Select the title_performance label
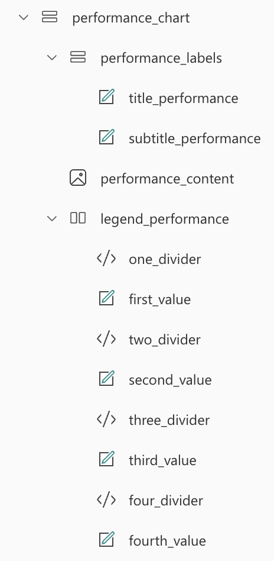 coord(183,98)
